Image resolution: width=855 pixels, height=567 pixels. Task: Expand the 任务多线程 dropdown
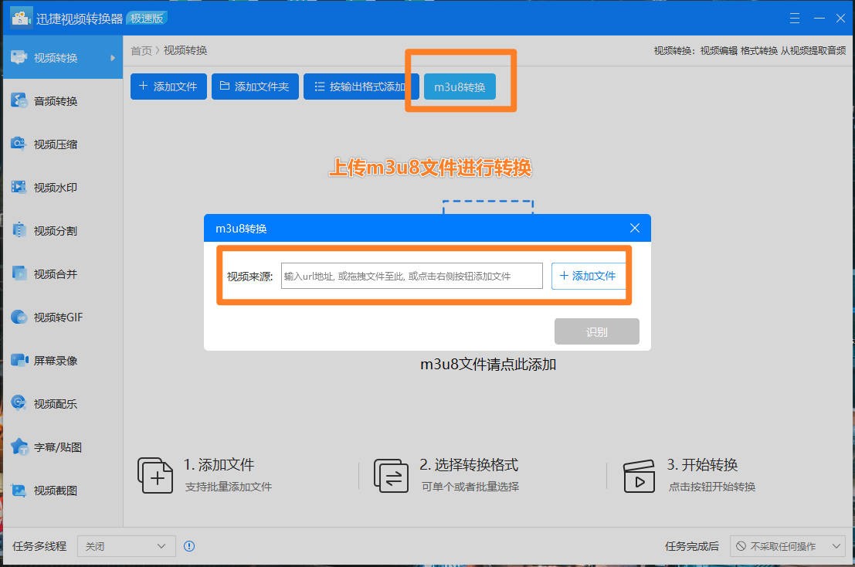click(126, 546)
